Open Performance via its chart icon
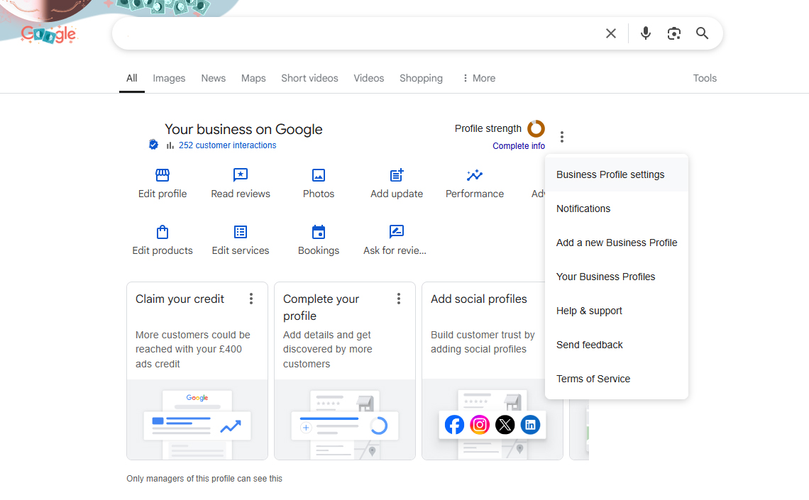 click(x=474, y=174)
